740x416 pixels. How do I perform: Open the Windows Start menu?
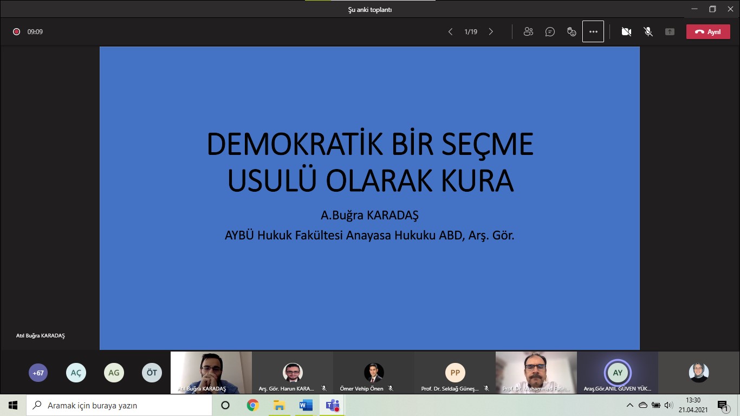(x=13, y=405)
